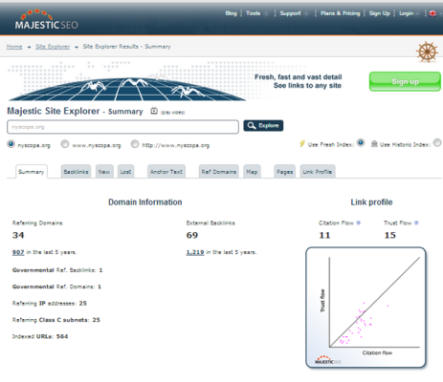The width and height of the screenshot is (443, 382).
Task: Click the MajesticSEO logo
Action: 46,20
